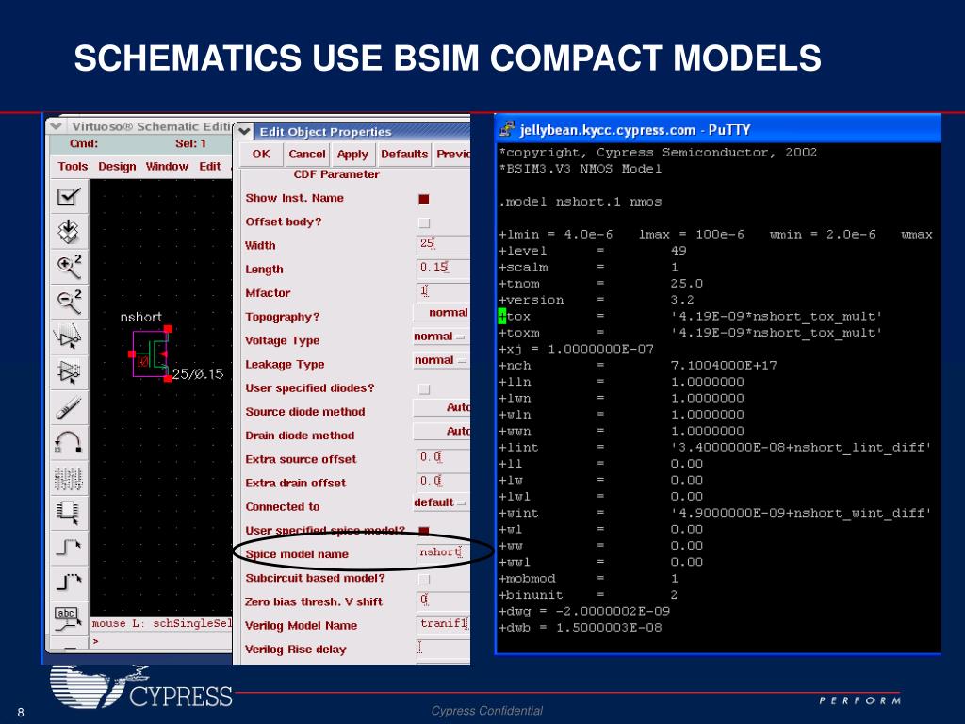Open the Design menu
Viewport: 965px width, 724px height.
[117, 166]
